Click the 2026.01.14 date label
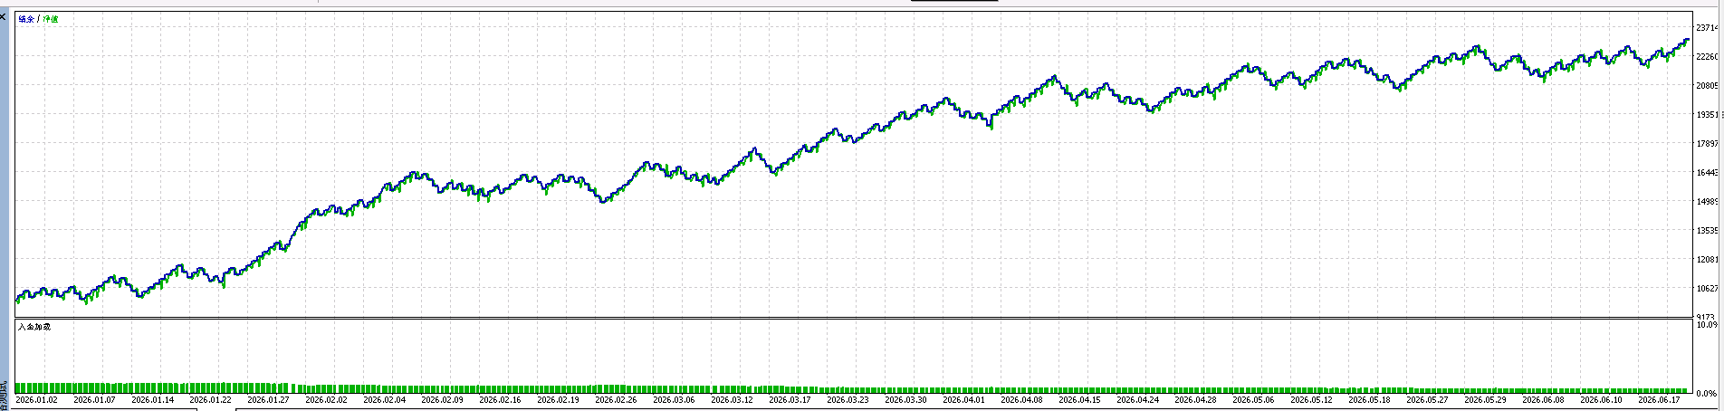This screenshot has width=1724, height=411. pyautogui.click(x=152, y=399)
